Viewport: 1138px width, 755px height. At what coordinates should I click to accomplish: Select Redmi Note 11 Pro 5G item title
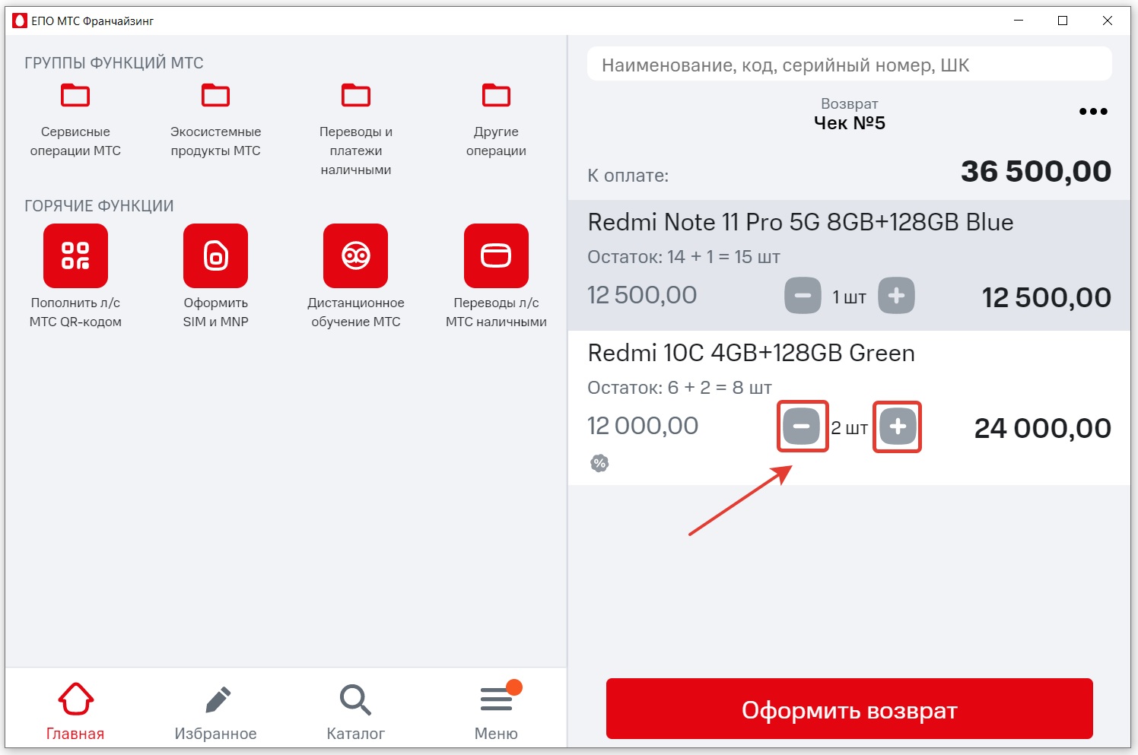pyautogui.click(x=800, y=222)
